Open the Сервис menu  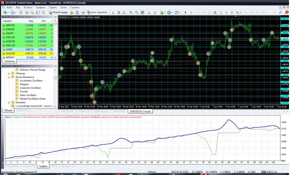coord(53,8)
